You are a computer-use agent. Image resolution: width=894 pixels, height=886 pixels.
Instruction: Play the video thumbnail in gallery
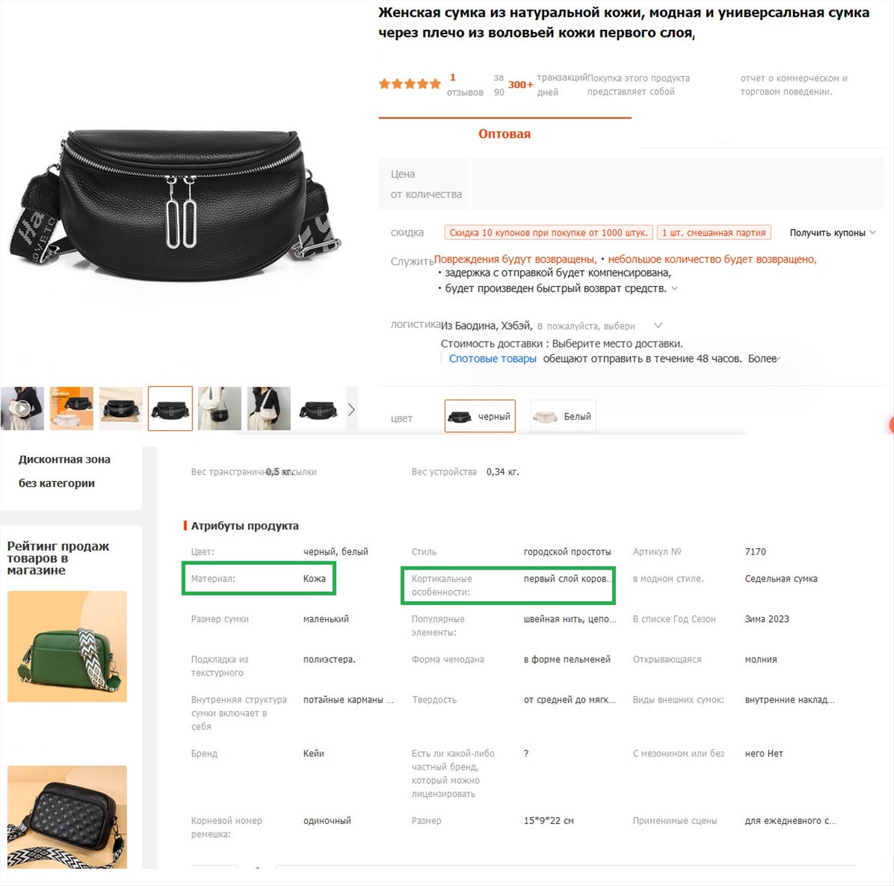[x=22, y=409]
